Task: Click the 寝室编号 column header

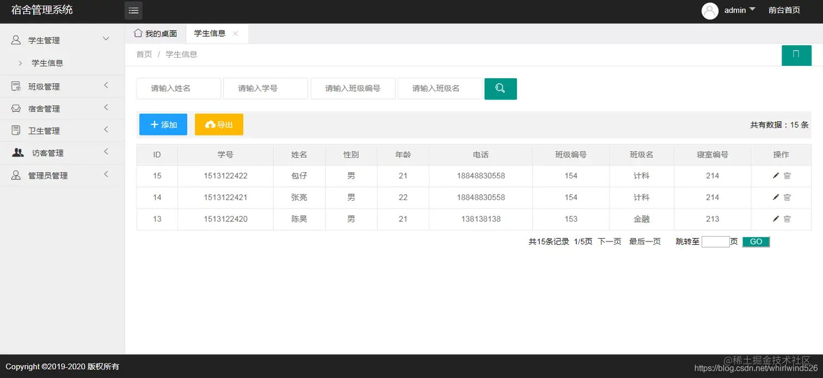Action: click(x=713, y=154)
